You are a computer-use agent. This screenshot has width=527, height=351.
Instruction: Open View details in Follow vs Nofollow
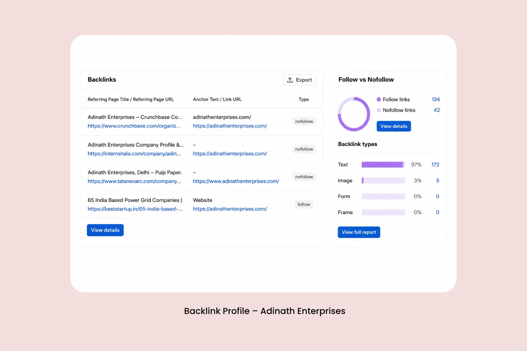[x=394, y=126]
